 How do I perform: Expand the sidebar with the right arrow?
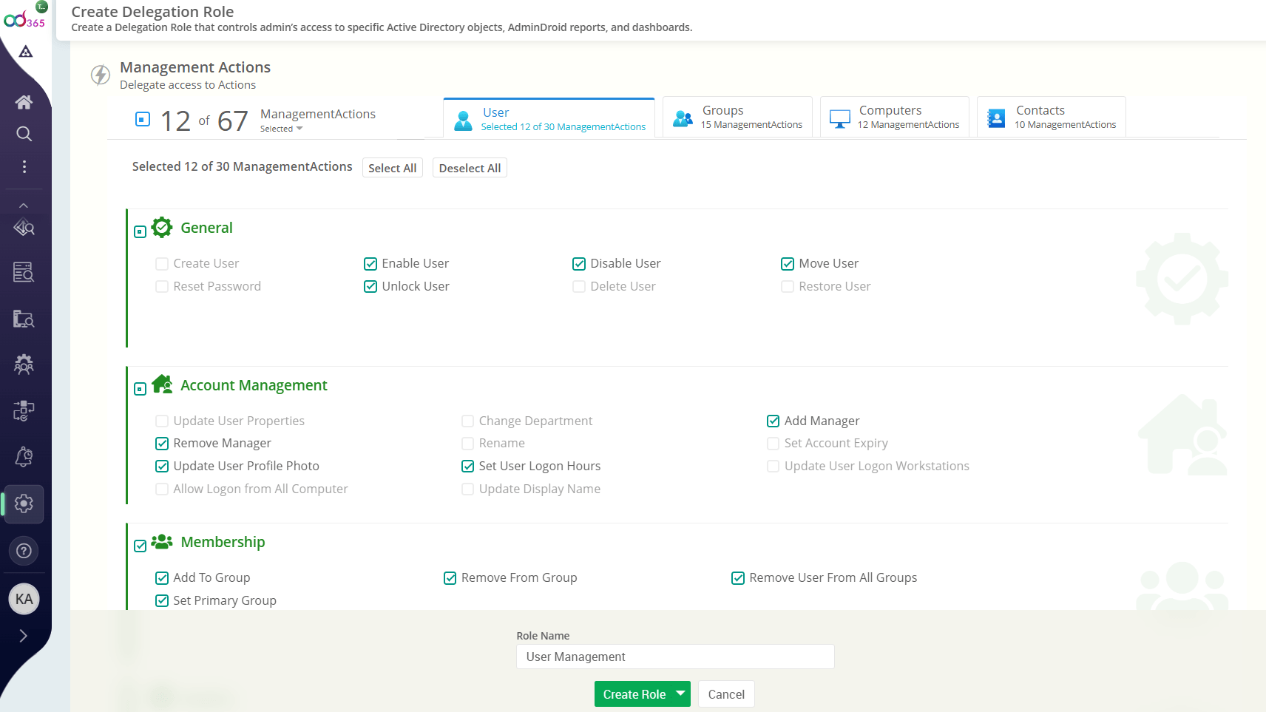(24, 636)
